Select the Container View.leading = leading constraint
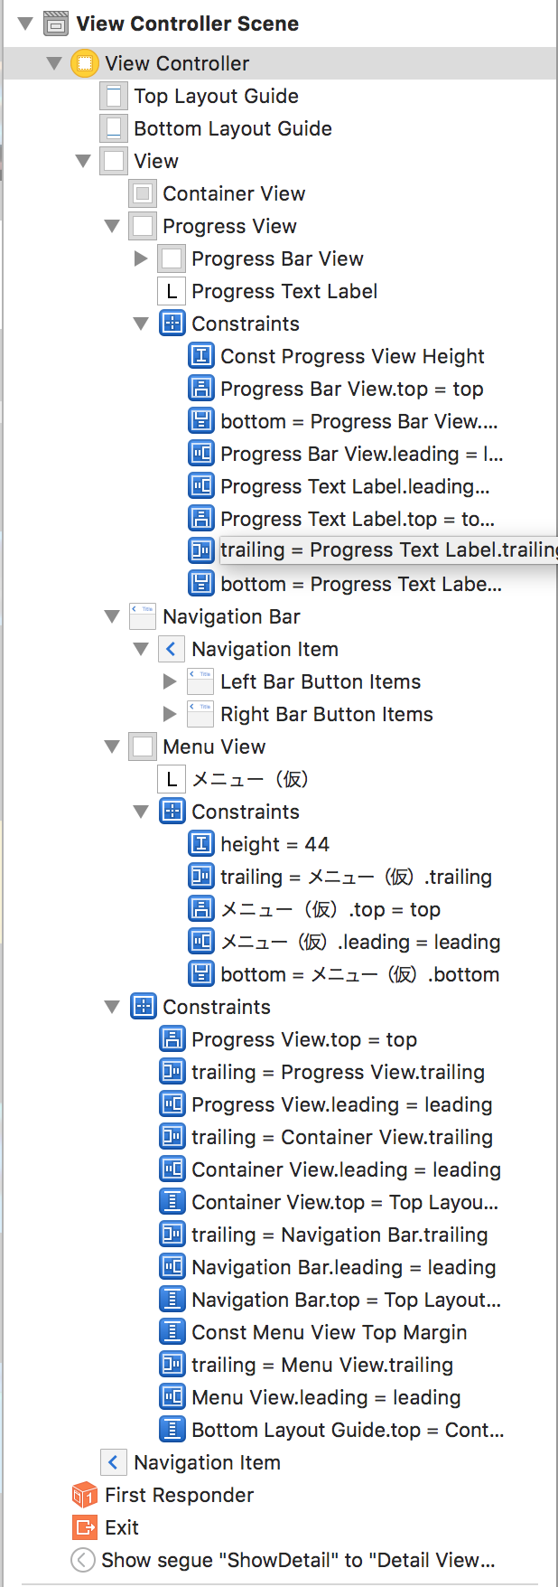This screenshot has width=558, height=1587. (x=346, y=1169)
